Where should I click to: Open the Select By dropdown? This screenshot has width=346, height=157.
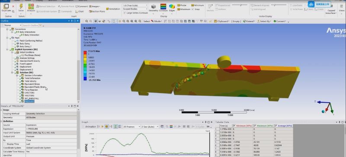click(x=264, y=21)
